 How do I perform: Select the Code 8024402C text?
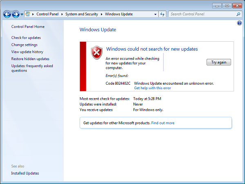tap(118, 83)
